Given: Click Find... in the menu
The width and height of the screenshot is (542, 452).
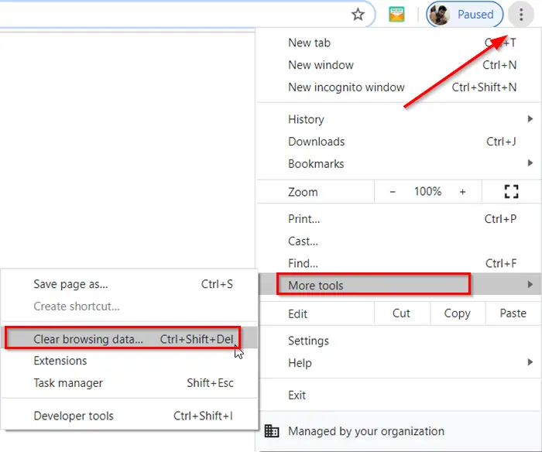Looking at the screenshot, I should pos(400,263).
